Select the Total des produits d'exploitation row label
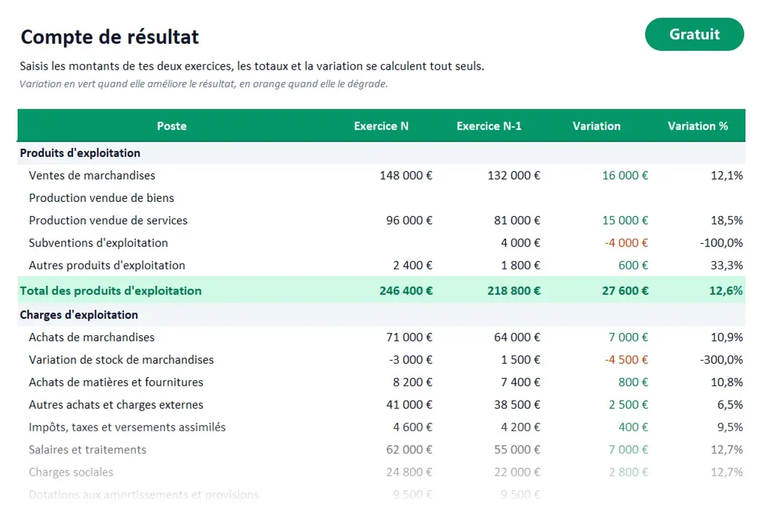 110,291
